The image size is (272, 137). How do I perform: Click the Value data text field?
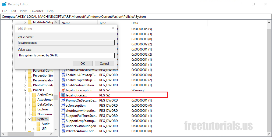click(x=66, y=55)
